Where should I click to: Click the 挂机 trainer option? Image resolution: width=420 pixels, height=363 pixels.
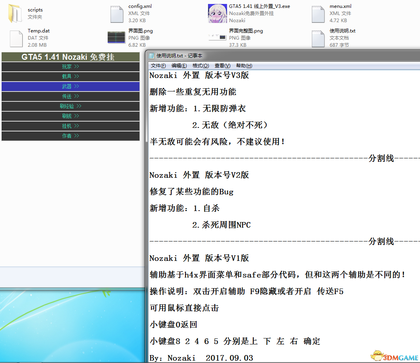70,126
